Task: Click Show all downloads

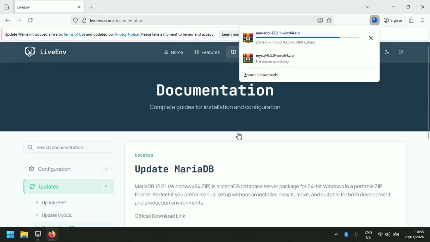Action: click(261, 75)
